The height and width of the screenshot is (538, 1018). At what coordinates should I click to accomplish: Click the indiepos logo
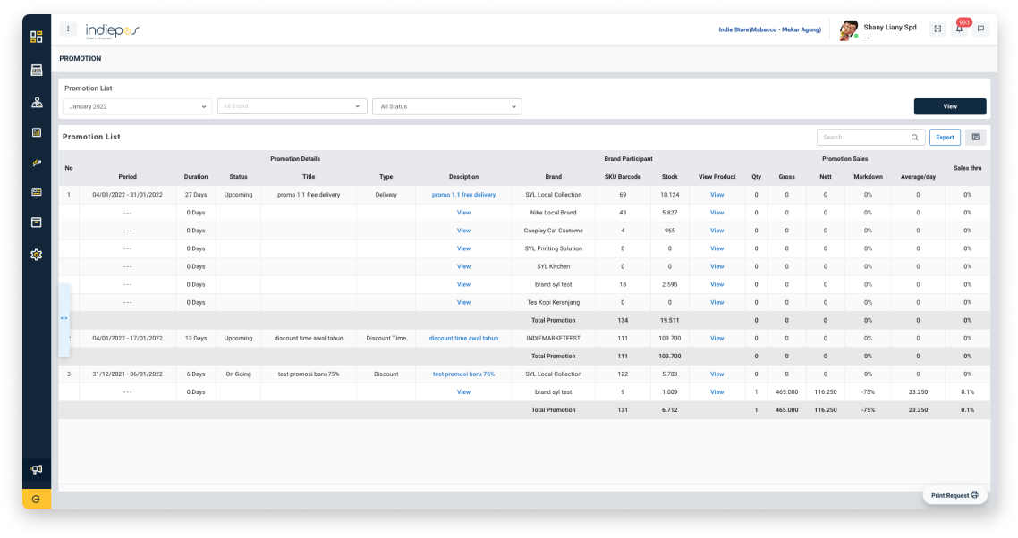pyautogui.click(x=113, y=30)
